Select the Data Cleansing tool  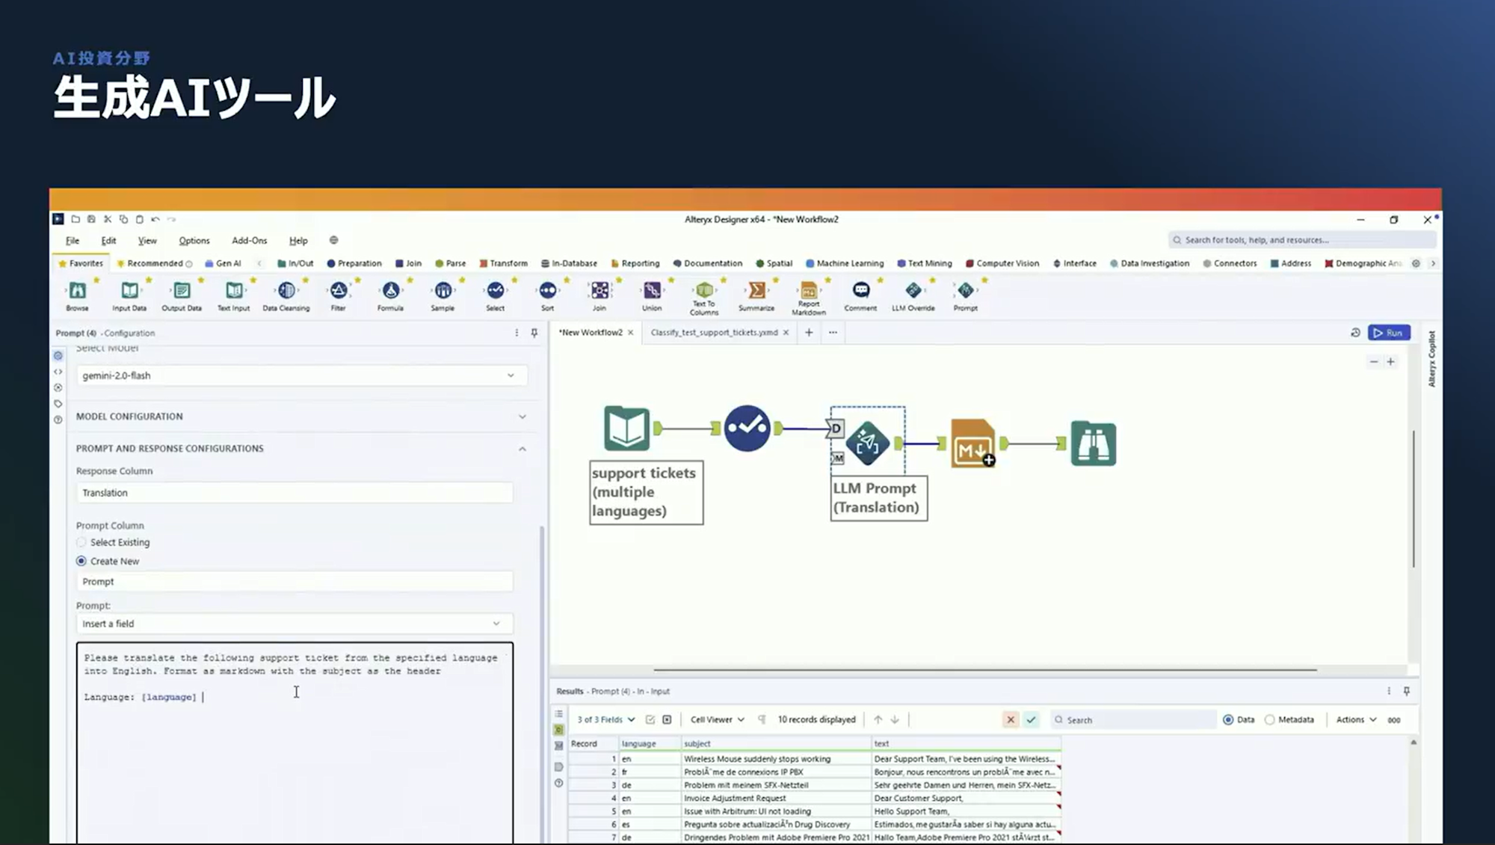(x=286, y=295)
